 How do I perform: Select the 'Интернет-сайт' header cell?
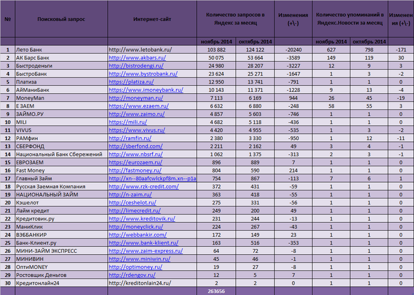pyautogui.click(x=152, y=19)
